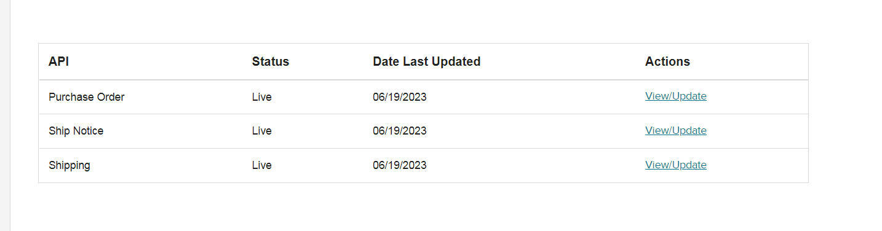Select the Purchase Order API name

point(86,97)
